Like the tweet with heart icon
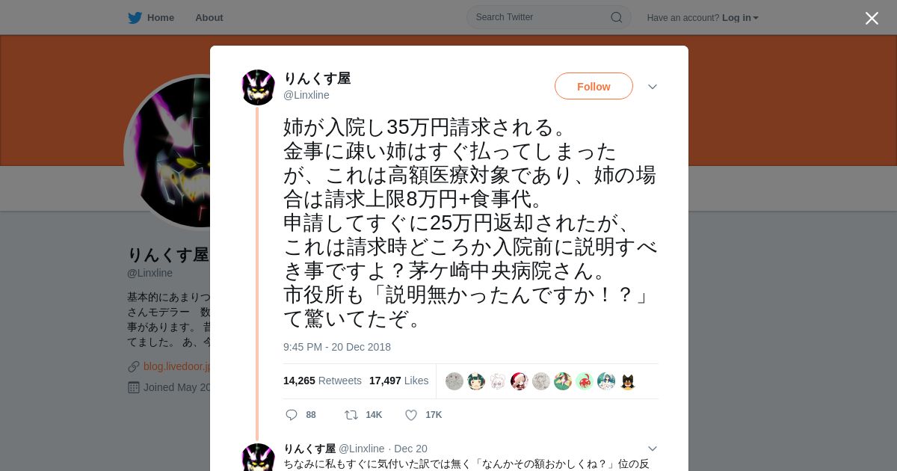 pos(411,415)
